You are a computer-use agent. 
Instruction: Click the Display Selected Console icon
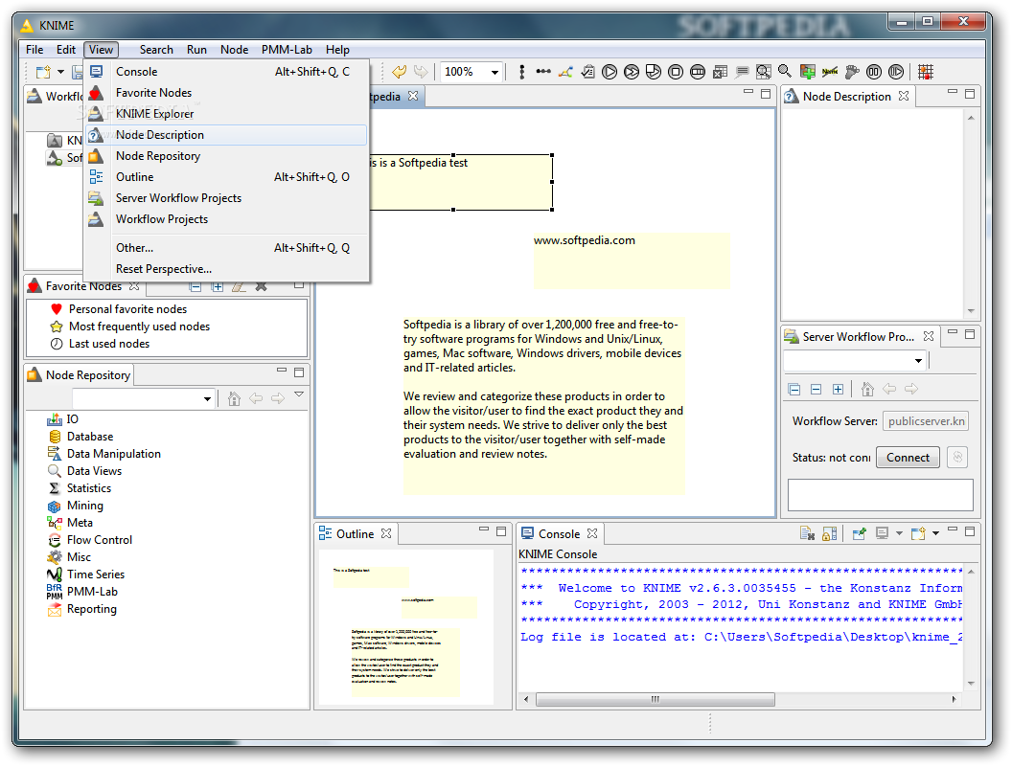882,533
